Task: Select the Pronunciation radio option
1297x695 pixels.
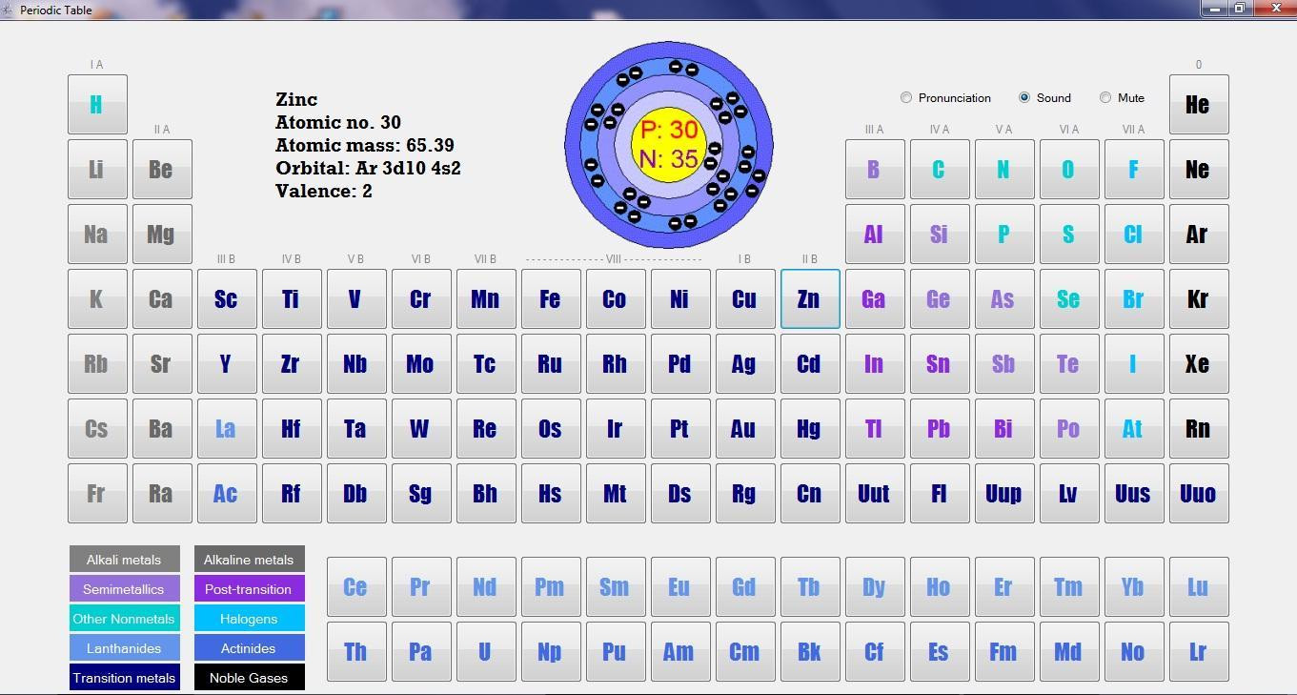Action: [x=945, y=97]
